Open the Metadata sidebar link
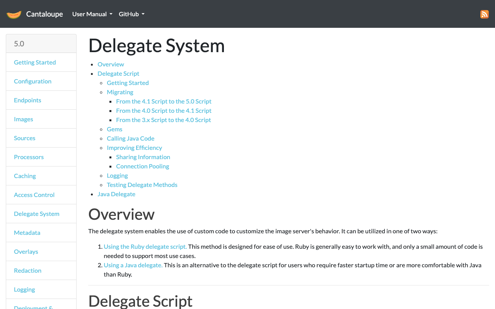Image resolution: width=495 pixels, height=309 pixels. point(27,233)
